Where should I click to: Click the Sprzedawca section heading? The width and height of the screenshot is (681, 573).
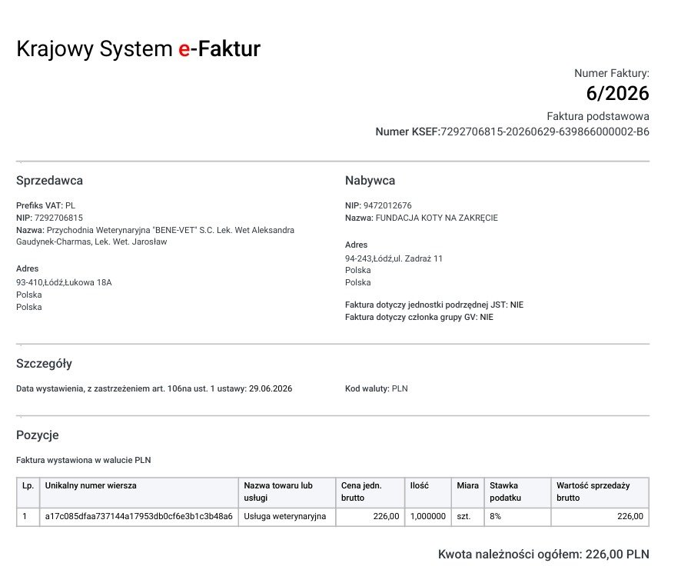click(x=49, y=181)
